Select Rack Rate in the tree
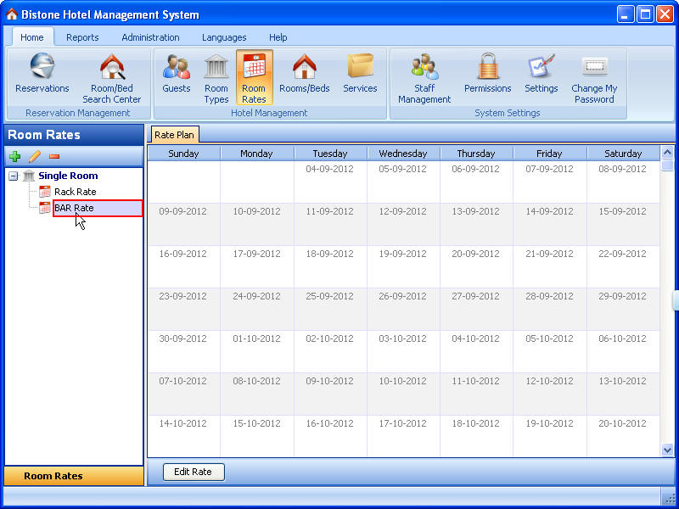The width and height of the screenshot is (679, 509). click(x=75, y=192)
